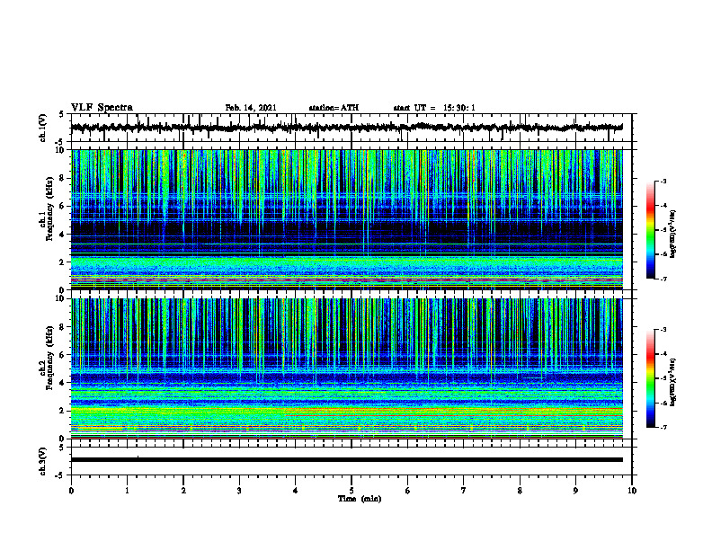Click the '5' tick on the Time axis

click(x=352, y=491)
